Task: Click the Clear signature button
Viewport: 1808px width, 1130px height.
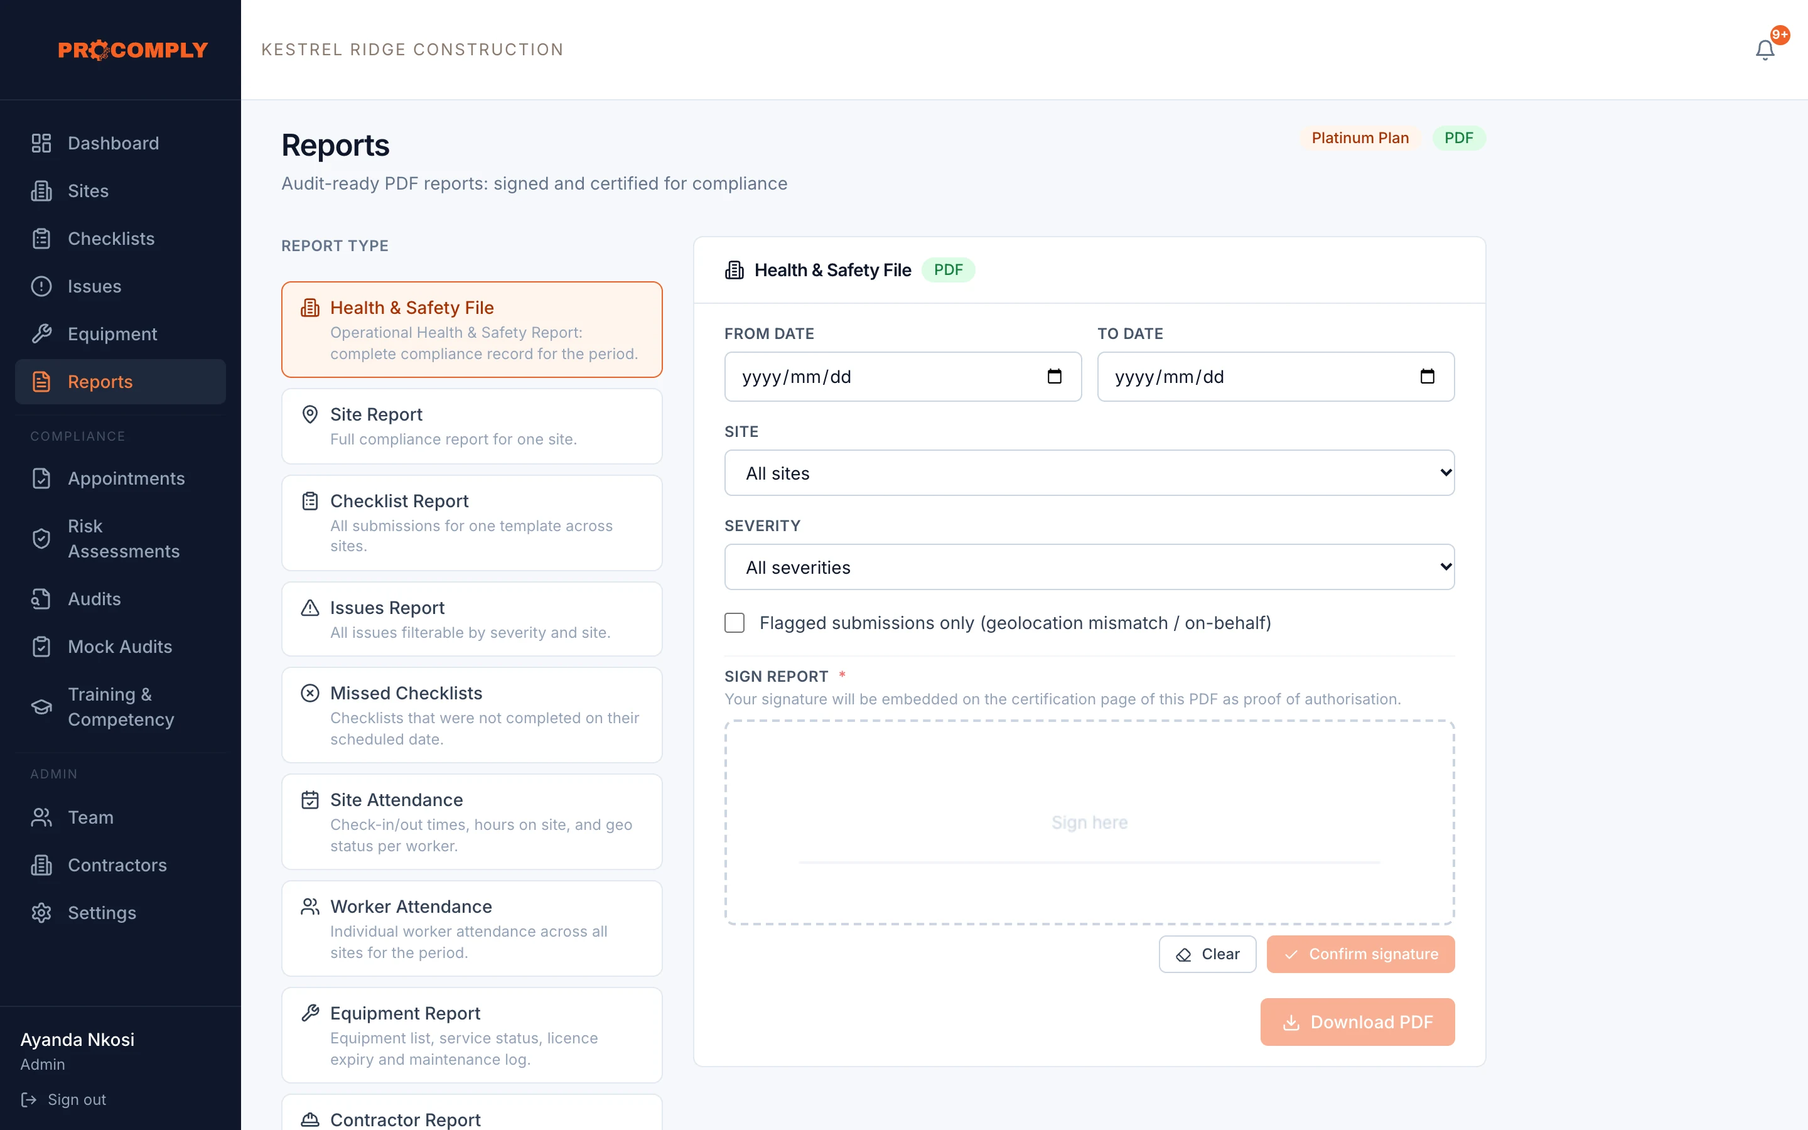Action: [1207, 954]
